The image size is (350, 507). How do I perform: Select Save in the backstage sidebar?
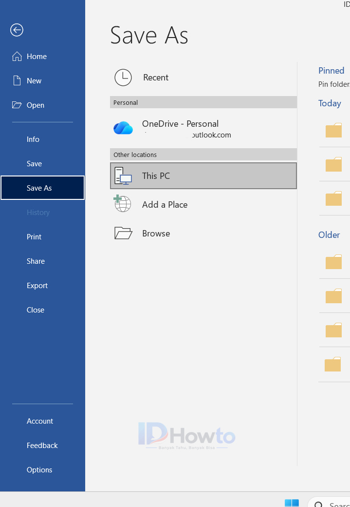click(x=34, y=164)
